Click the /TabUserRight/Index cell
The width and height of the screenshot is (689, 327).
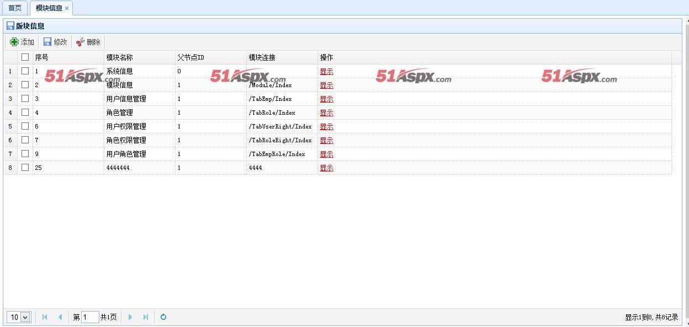coord(282,126)
